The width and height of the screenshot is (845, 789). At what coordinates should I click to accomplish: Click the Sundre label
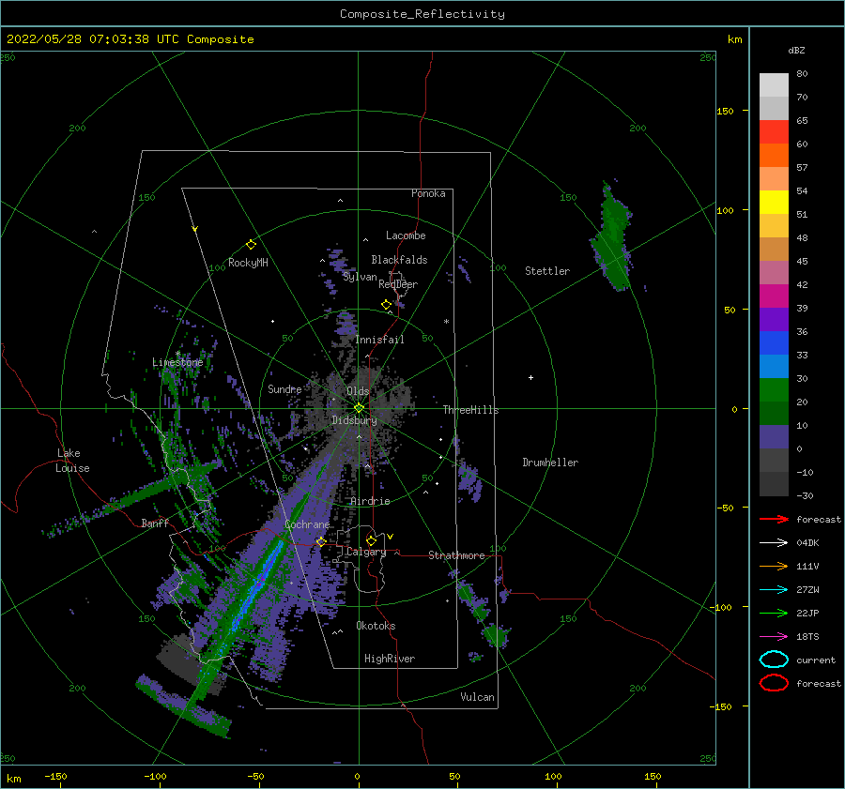(x=284, y=388)
